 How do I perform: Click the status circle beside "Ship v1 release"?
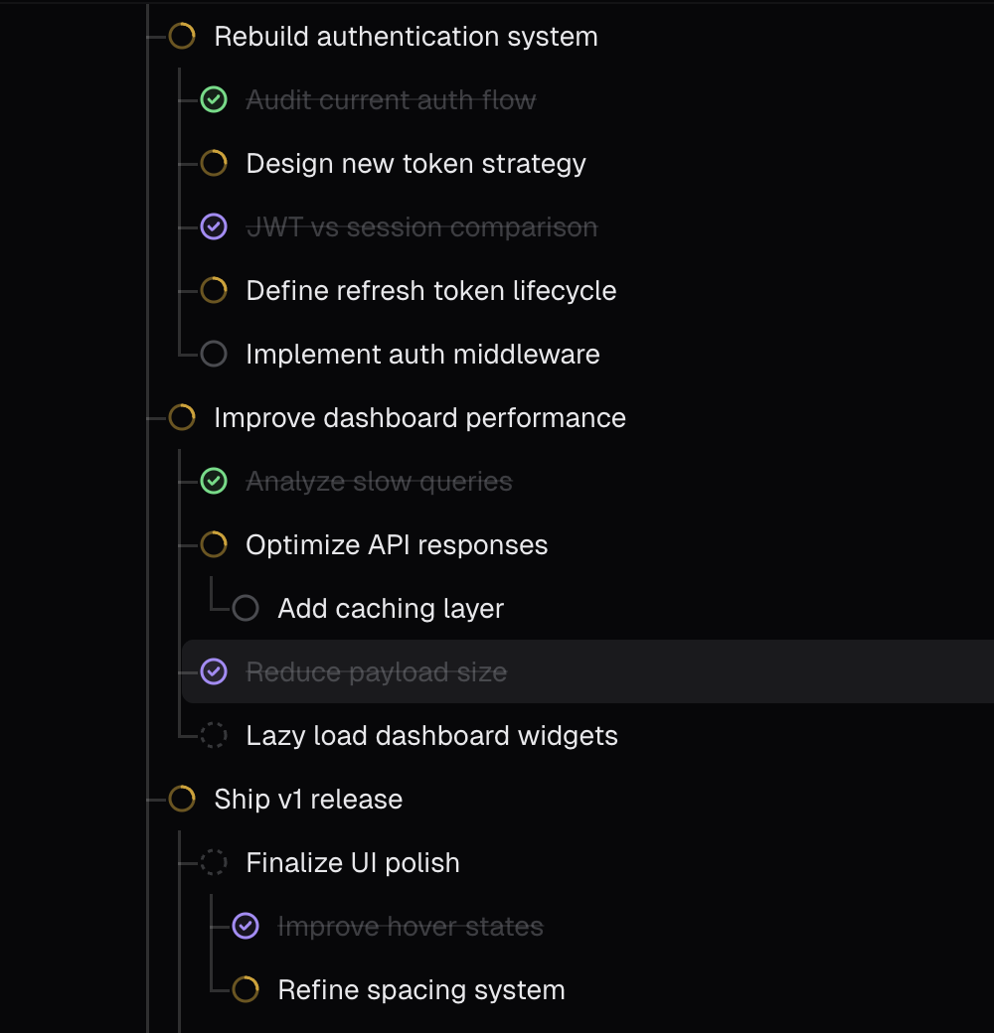[x=181, y=799]
